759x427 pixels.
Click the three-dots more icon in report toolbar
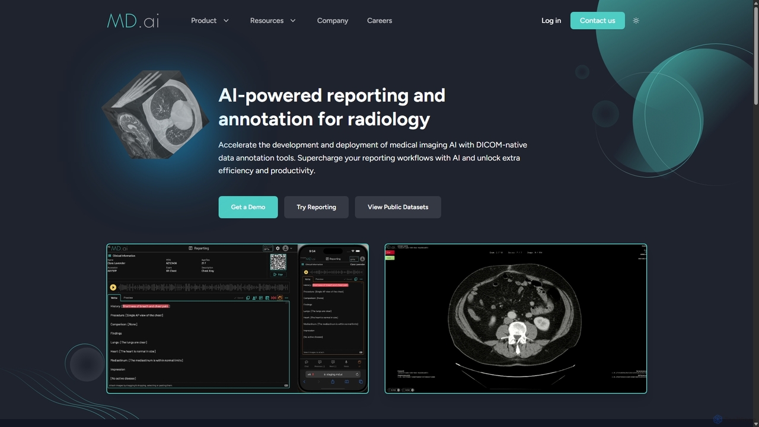(x=286, y=298)
